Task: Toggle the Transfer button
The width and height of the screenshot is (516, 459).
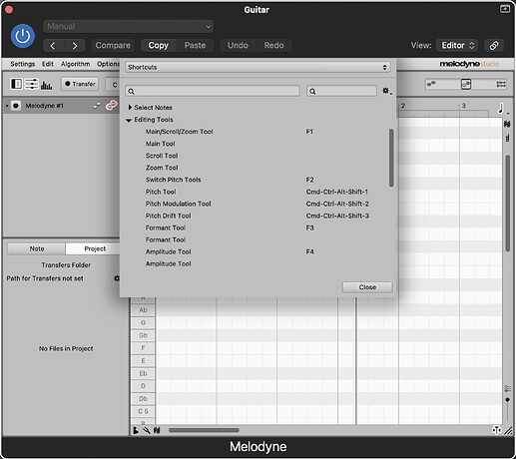Action: tap(80, 84)
